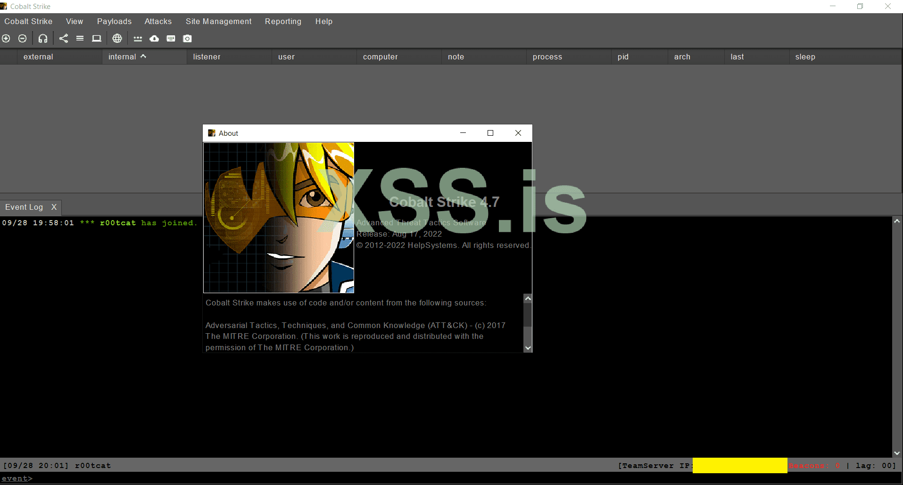Switch to pivot graph view icon
903x485 pixels.
click(x=64, y=38)
